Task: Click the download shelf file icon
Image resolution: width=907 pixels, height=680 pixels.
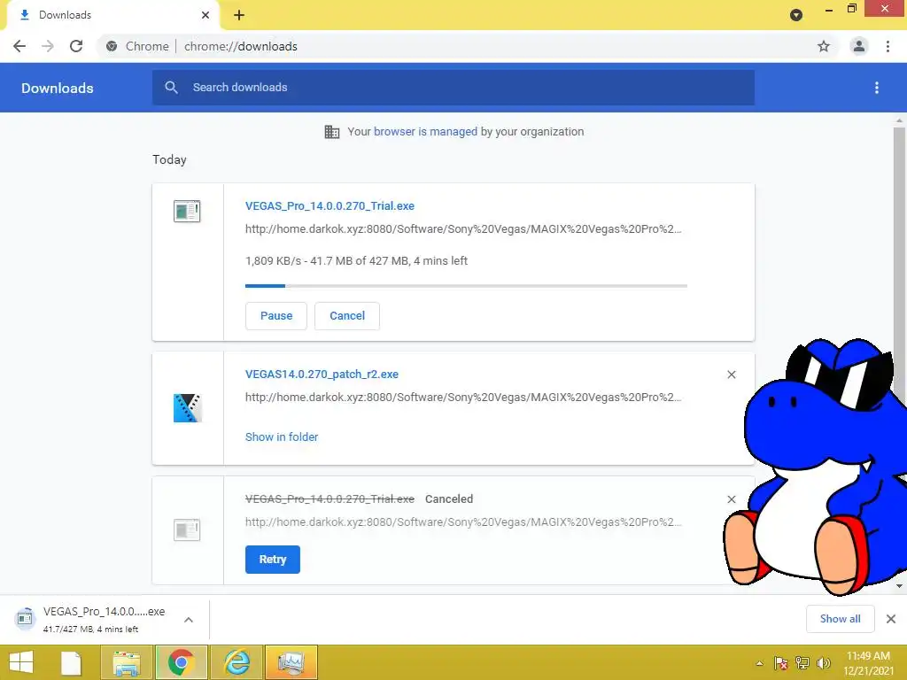Action: click(x=25, y=619)
